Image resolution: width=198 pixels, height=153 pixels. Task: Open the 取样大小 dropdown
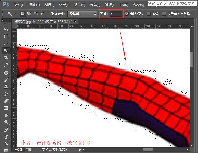tap(82, 14)
